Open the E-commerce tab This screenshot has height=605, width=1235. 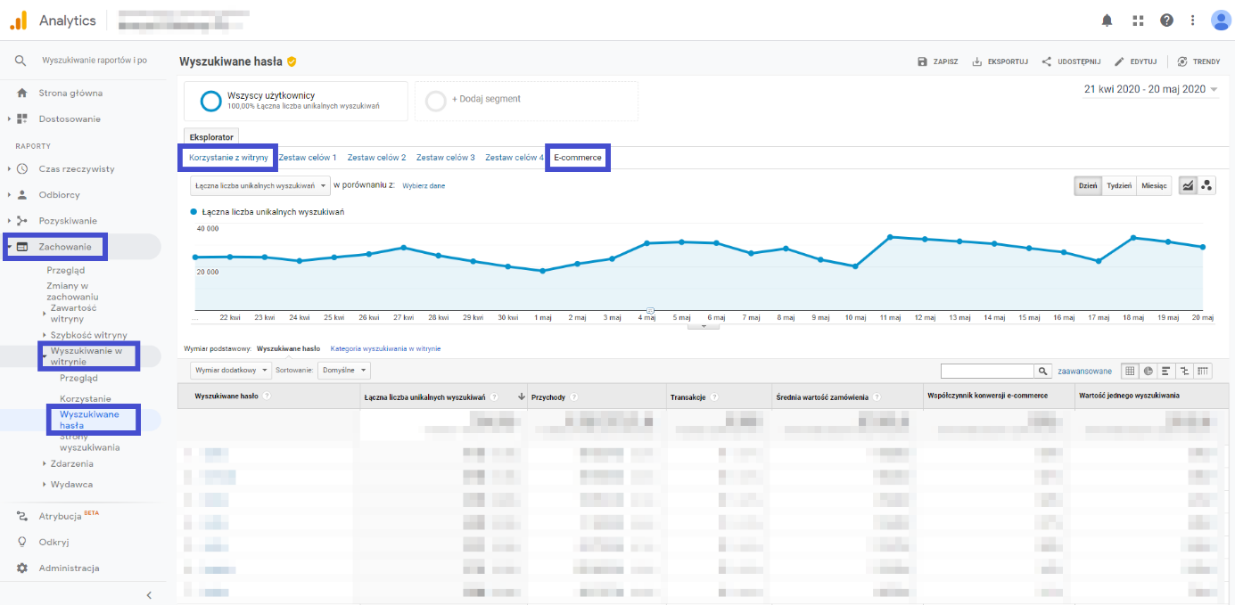pyautogui.click(x=577, y=158)
